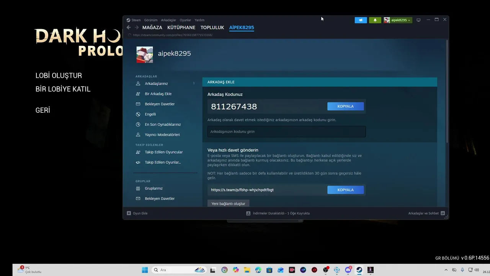Click the steamcommunity.com profile URL
The image size is (490, 276).
pos(173,35)
